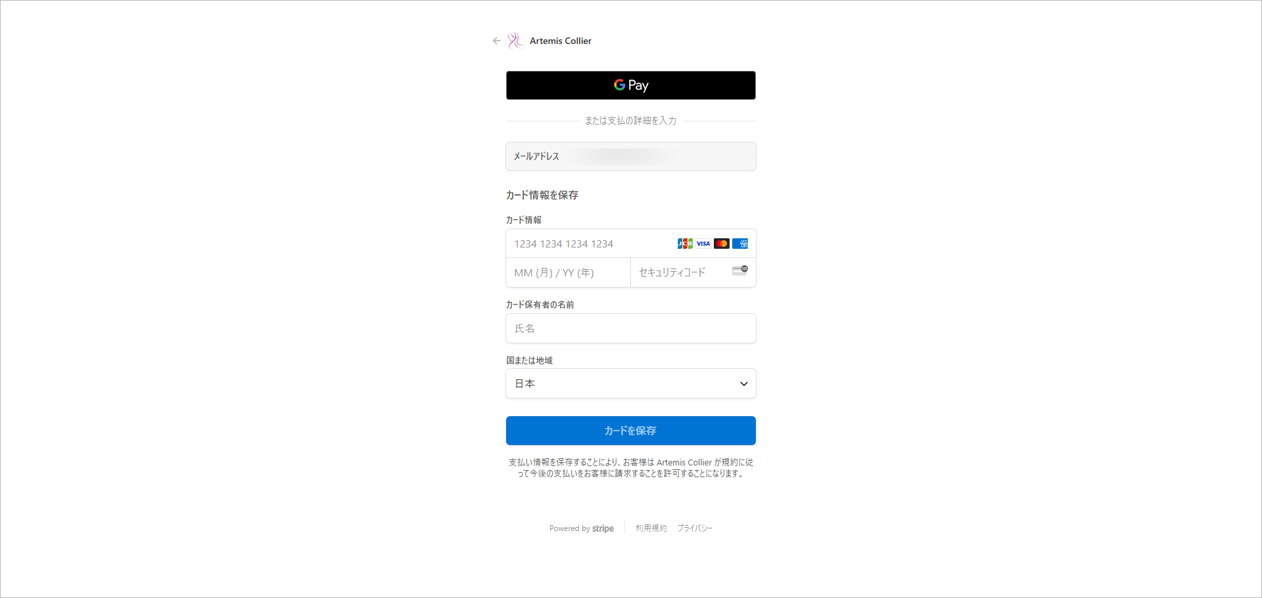
Task: Click the back arrow beside merchant logo
Action: (x=497, y=41)
